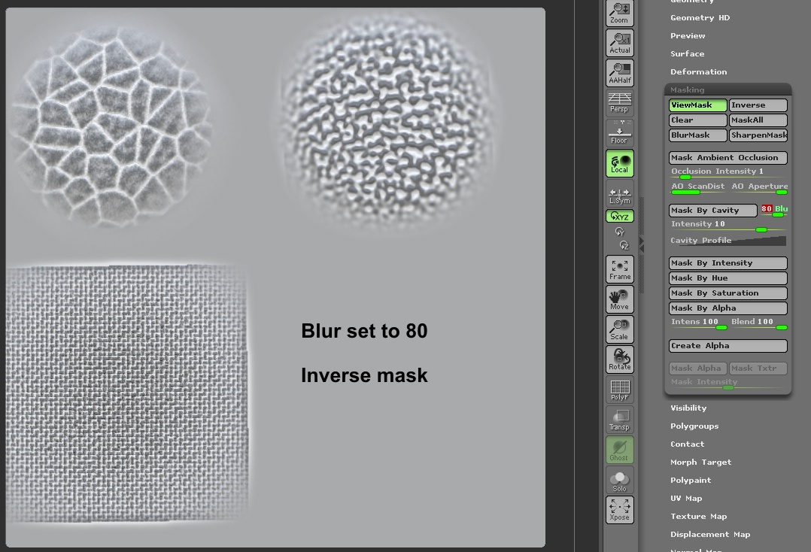Switch to the UV Map section

pos(686,498)
